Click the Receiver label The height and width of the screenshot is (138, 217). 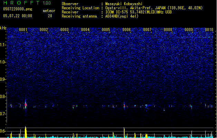[70, 12]
